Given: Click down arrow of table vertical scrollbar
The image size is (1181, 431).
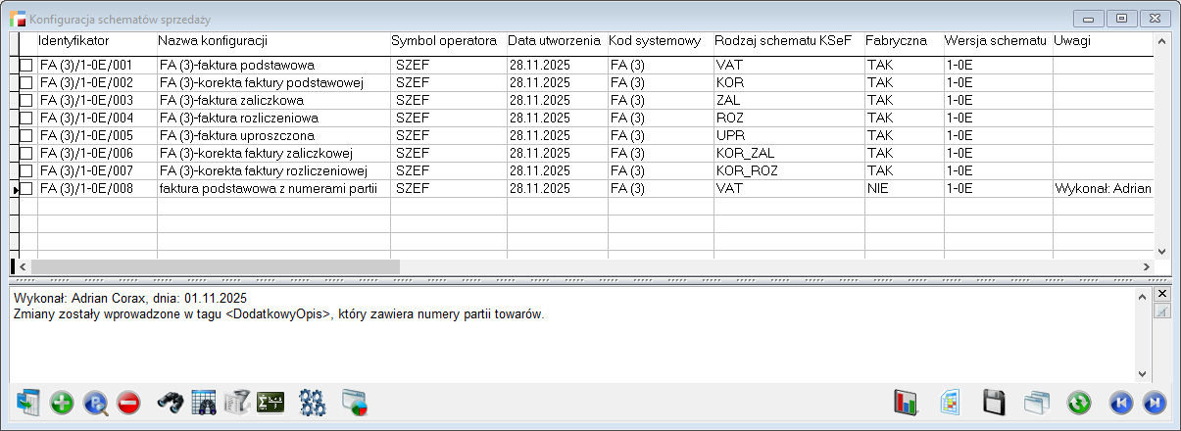Looking at the screenshot, I should [x=1162, y=251].
